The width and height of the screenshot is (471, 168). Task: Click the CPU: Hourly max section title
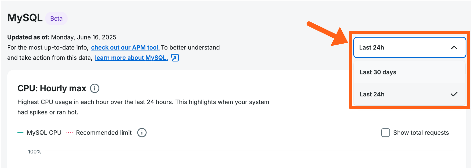click(52, 88)
